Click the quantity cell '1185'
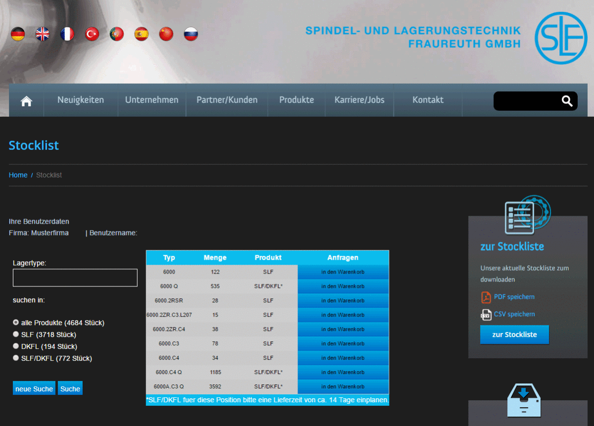Screen dimensions: 594x426 (215, 372)
